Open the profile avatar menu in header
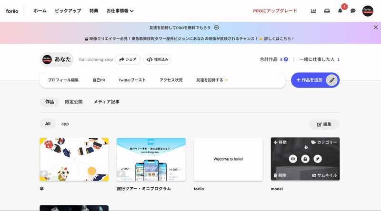 pos(368,11)
